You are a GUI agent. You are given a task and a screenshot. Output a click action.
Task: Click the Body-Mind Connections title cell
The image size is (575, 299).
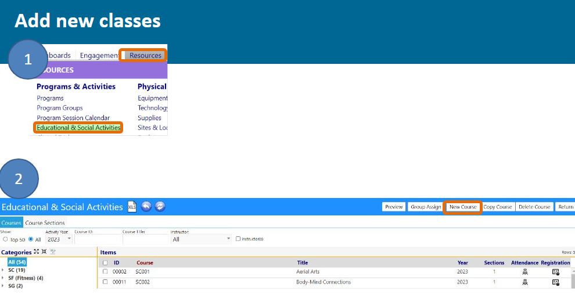pyautogui.click(x=324, y=282)
